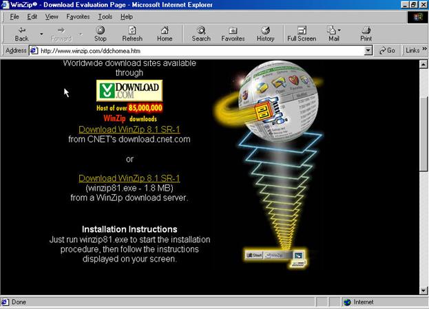Click the Internet zone globe icon in status bar
This screenshot has height=309, width=429.
(347, 302)
